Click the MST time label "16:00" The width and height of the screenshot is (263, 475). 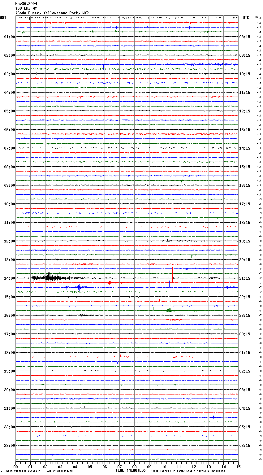point(10,316)
